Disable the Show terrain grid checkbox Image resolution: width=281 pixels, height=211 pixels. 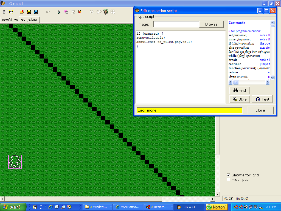pos(228,175)
